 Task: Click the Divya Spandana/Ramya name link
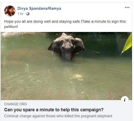click(39, 8)
